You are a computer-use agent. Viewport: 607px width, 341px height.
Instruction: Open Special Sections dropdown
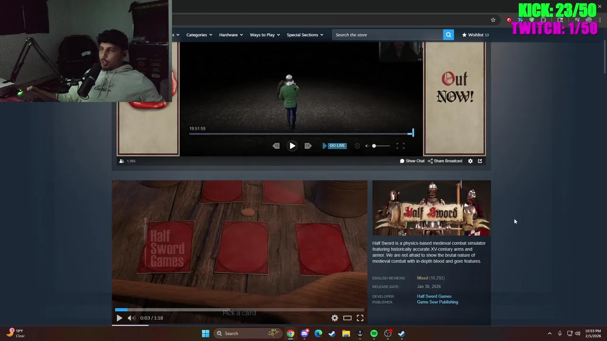(305, 35)
